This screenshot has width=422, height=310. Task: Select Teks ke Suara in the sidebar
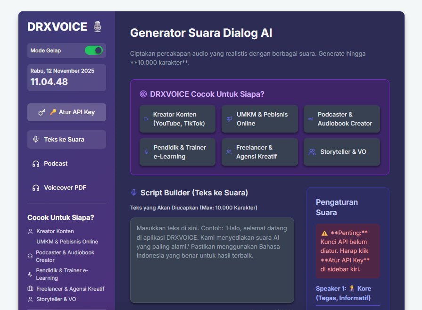point(66,139)
